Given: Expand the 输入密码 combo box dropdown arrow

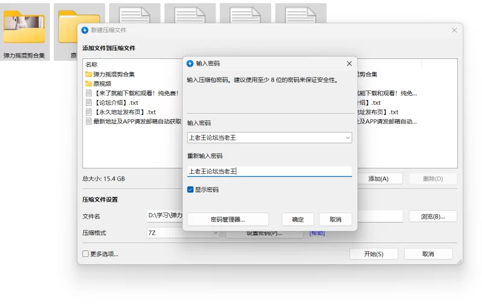Looking at the screenshot, I should pos(348,138).
